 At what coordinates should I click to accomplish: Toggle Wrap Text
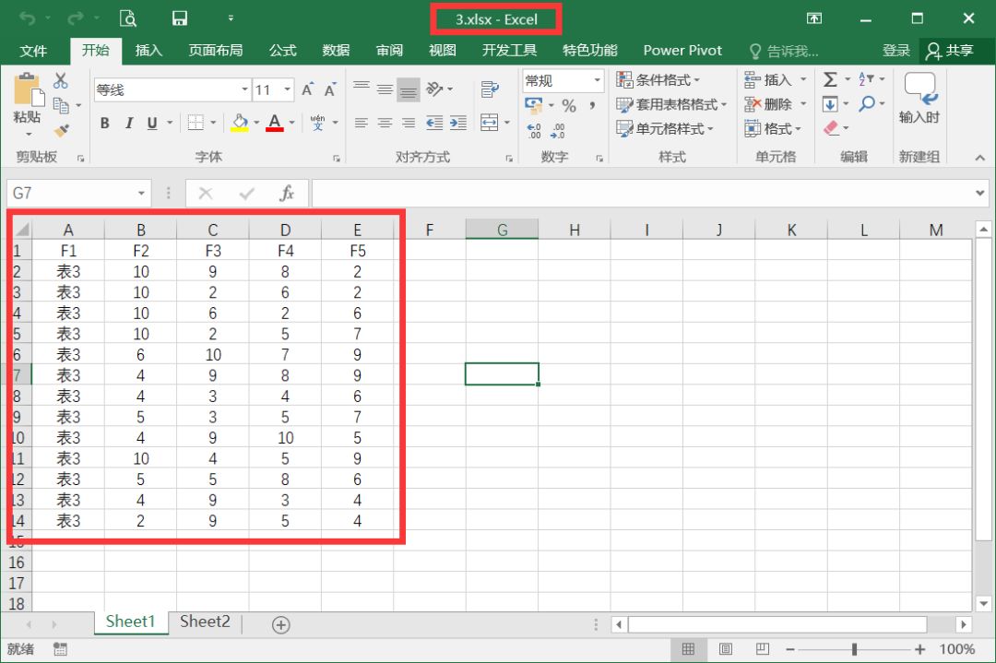(490, 89)
